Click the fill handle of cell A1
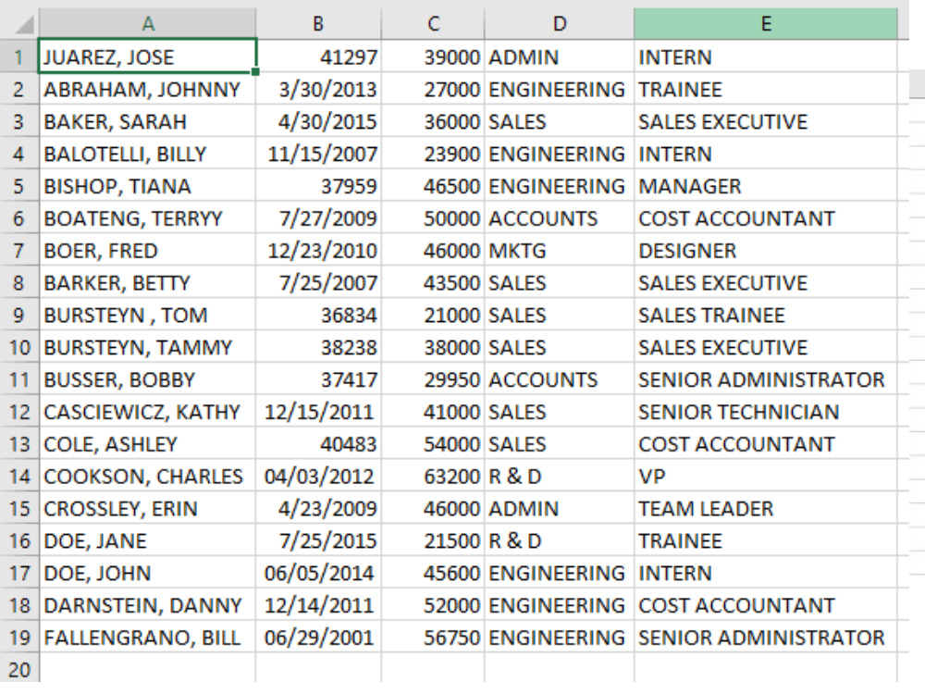The image size is (925, 694). tap(255, 72)
